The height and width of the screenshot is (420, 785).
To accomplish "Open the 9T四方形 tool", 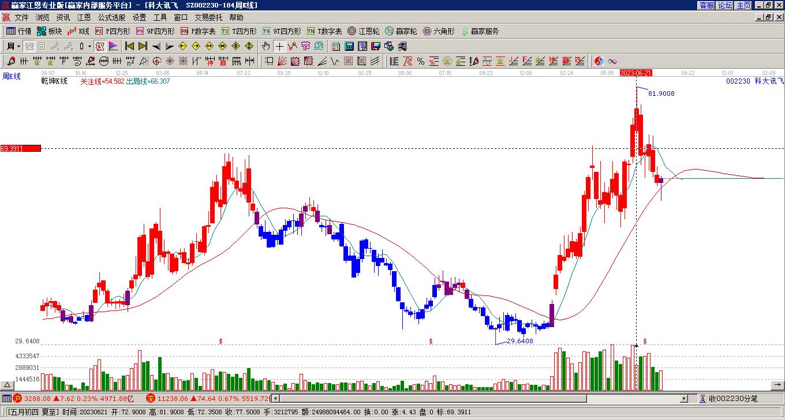I will coord(281,31).
